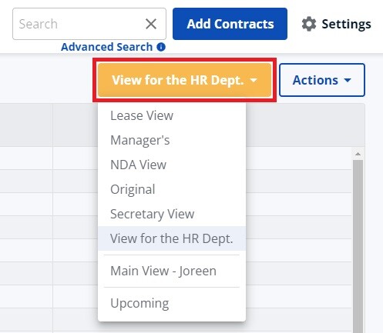The image size is (383, 333).
Task: Click the Add Contracts button
Action: (230, 24)
